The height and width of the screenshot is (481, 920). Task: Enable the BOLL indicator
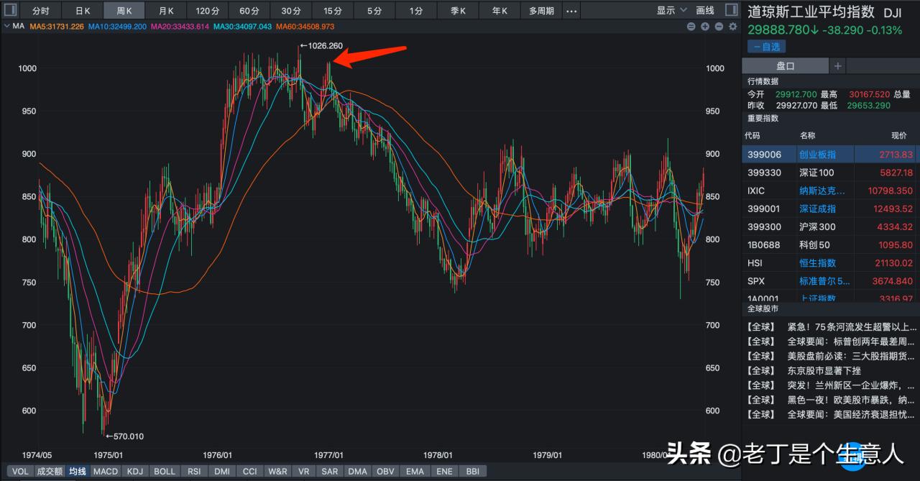165,472
